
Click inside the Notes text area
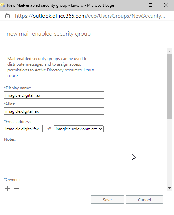[53, 157]
